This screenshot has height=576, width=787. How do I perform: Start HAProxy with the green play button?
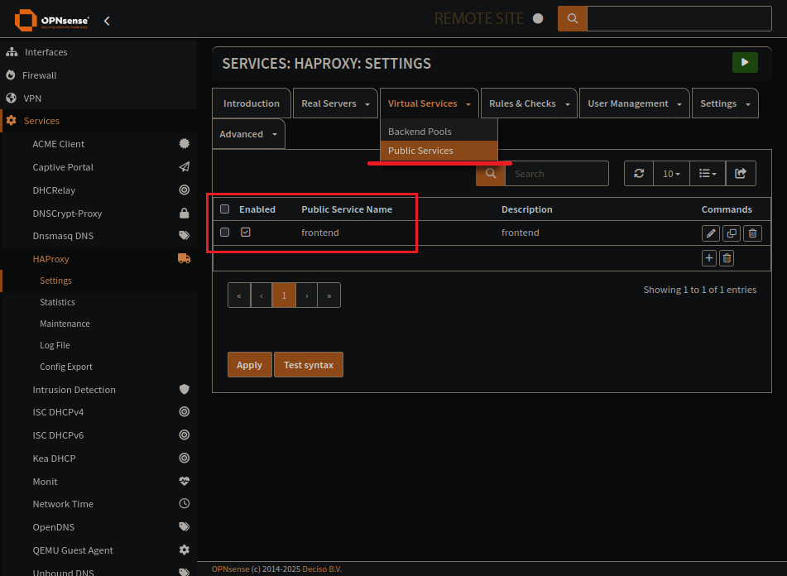point(745,63)
